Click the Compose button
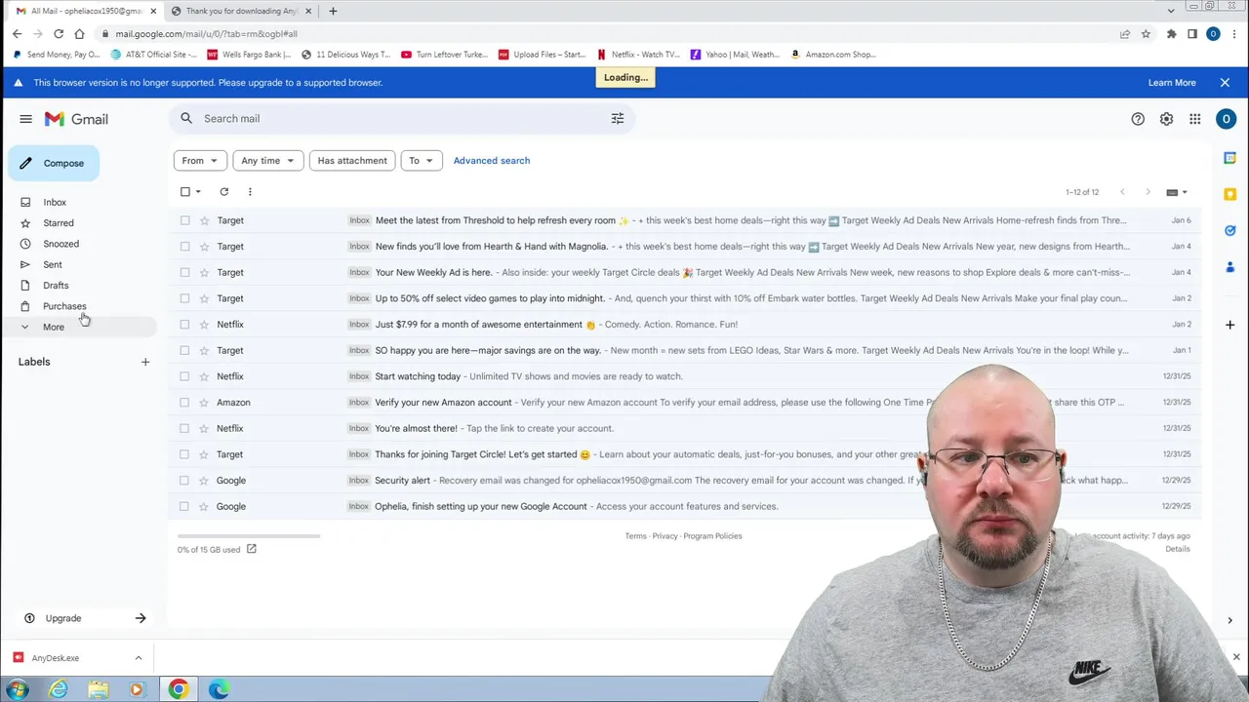1249x702 pixels. pos(54,163)
